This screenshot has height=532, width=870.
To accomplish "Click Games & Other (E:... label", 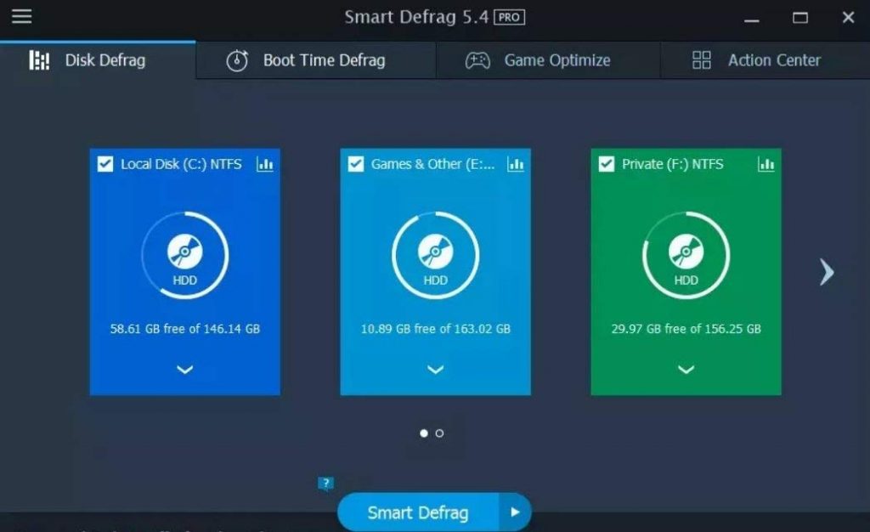I will (432, 164).
